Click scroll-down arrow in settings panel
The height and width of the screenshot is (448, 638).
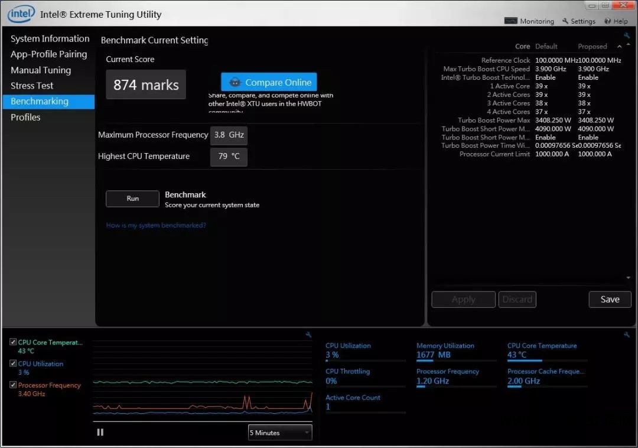pyautogui.click(x=628, y=278)
